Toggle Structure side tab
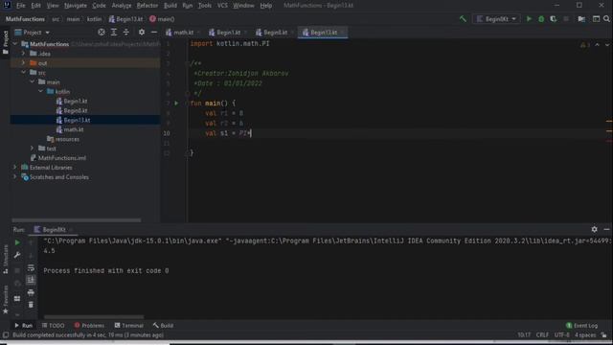Image resolution: width=613 pixels, height=345 pixels. click(6, 259)
